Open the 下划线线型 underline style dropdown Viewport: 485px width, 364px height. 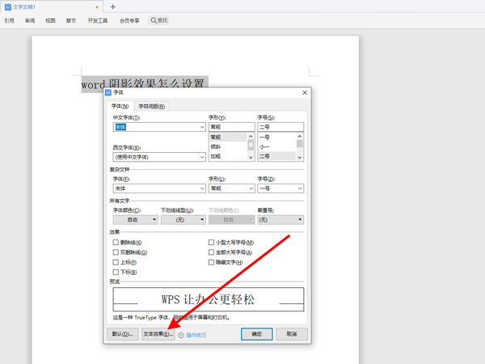tap(201, 219)
